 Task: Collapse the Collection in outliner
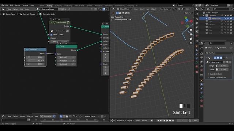[x=204, y=15]
